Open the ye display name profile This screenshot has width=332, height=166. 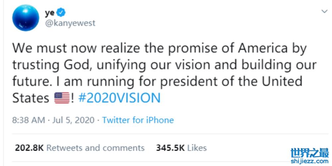(49, 13)
